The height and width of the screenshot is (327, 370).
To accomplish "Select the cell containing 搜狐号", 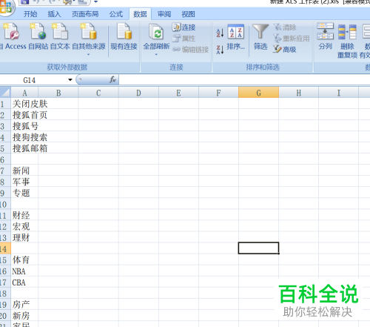I will [24, 126].
